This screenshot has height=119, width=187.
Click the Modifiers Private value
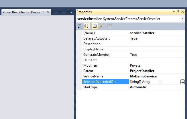point(157,65)
